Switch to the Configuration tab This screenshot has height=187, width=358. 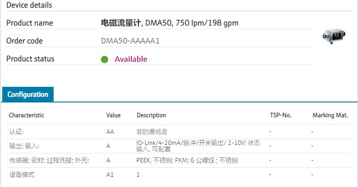(x=28, y=94)
